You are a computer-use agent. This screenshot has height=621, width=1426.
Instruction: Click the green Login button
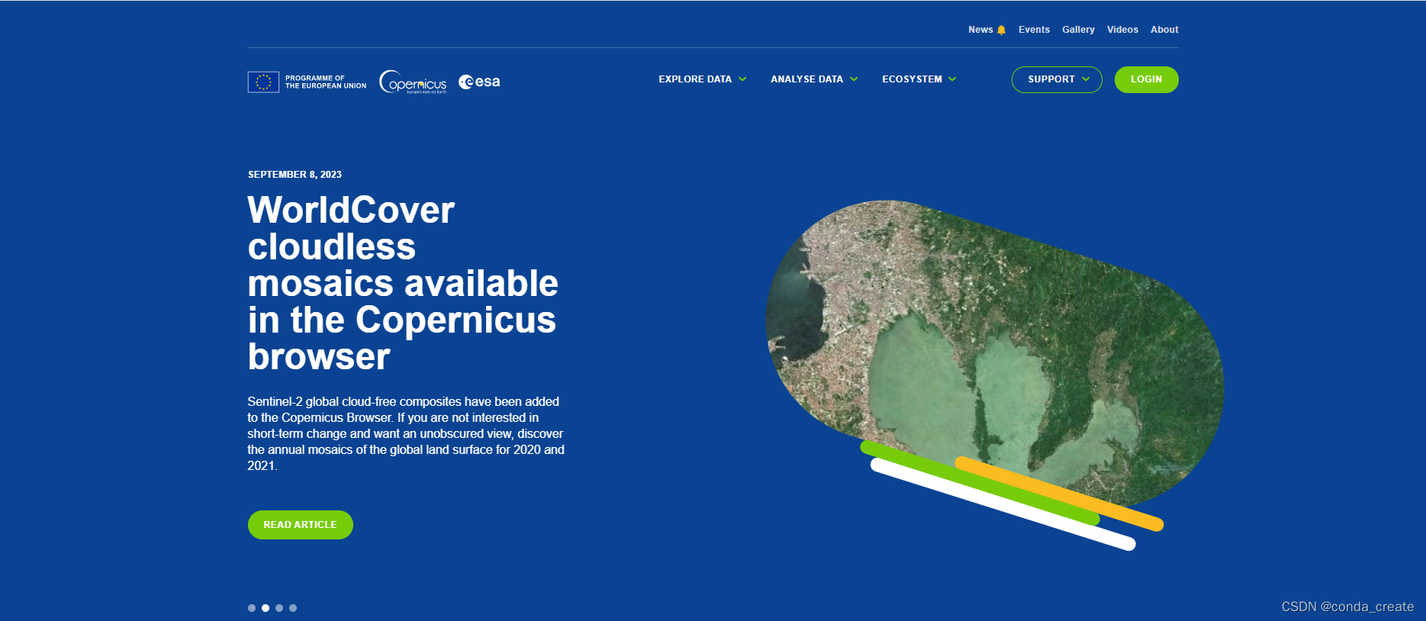coord(1146,79)
